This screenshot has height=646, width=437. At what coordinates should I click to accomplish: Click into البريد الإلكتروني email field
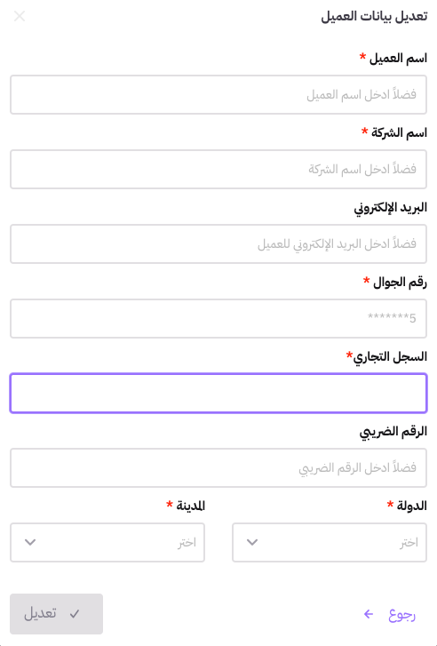coord(218,243)
